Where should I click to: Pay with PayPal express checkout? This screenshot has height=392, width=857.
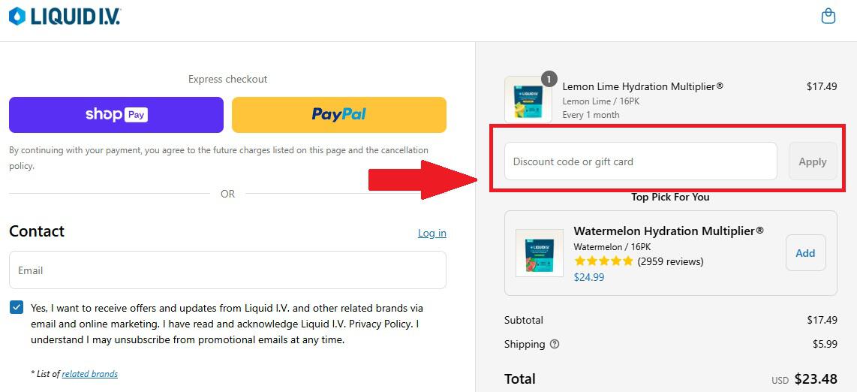click(339, 115)
